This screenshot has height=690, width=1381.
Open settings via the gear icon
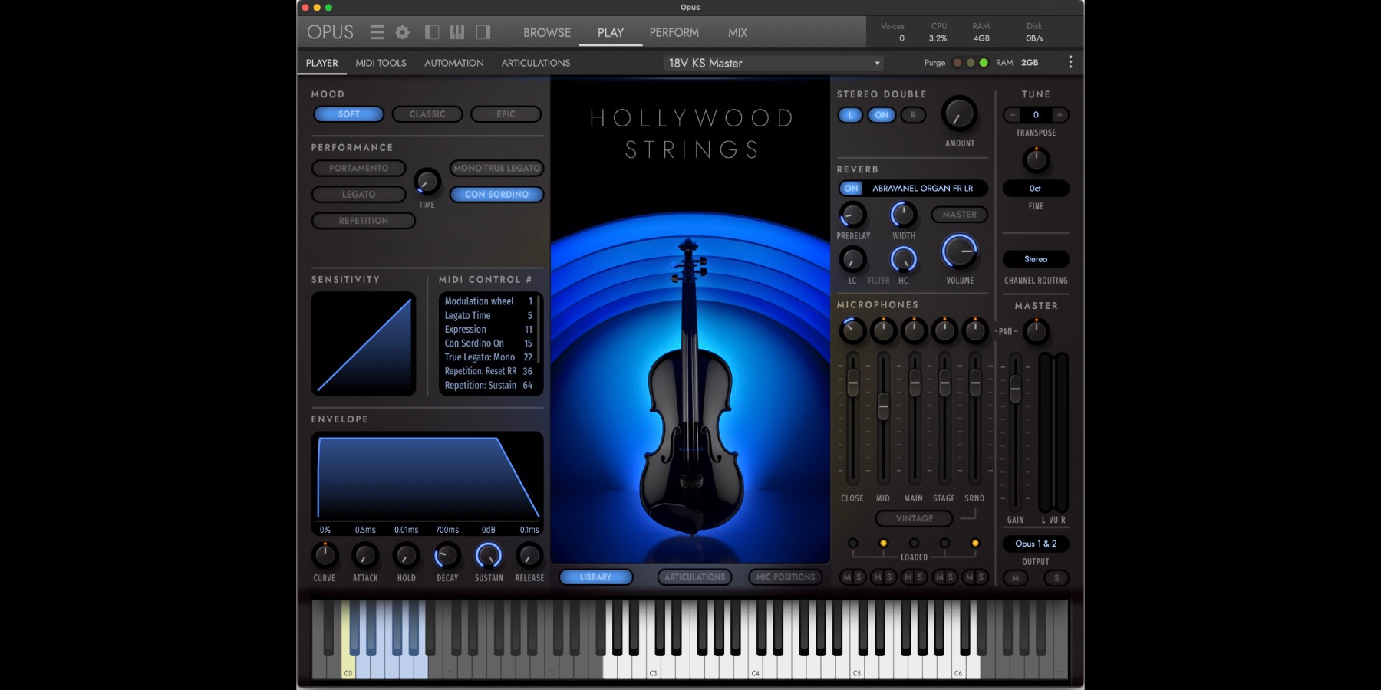pyautogui.click(x=400, y=32)
